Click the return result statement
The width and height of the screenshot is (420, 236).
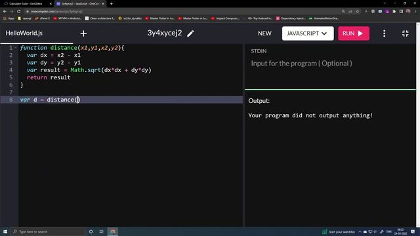pyautogui.click(x=49, y=77)
